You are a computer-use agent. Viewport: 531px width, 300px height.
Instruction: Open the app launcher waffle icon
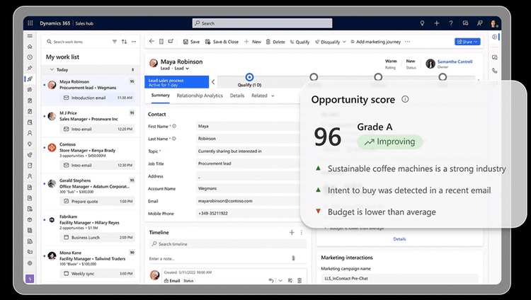(x=30, y=23)
